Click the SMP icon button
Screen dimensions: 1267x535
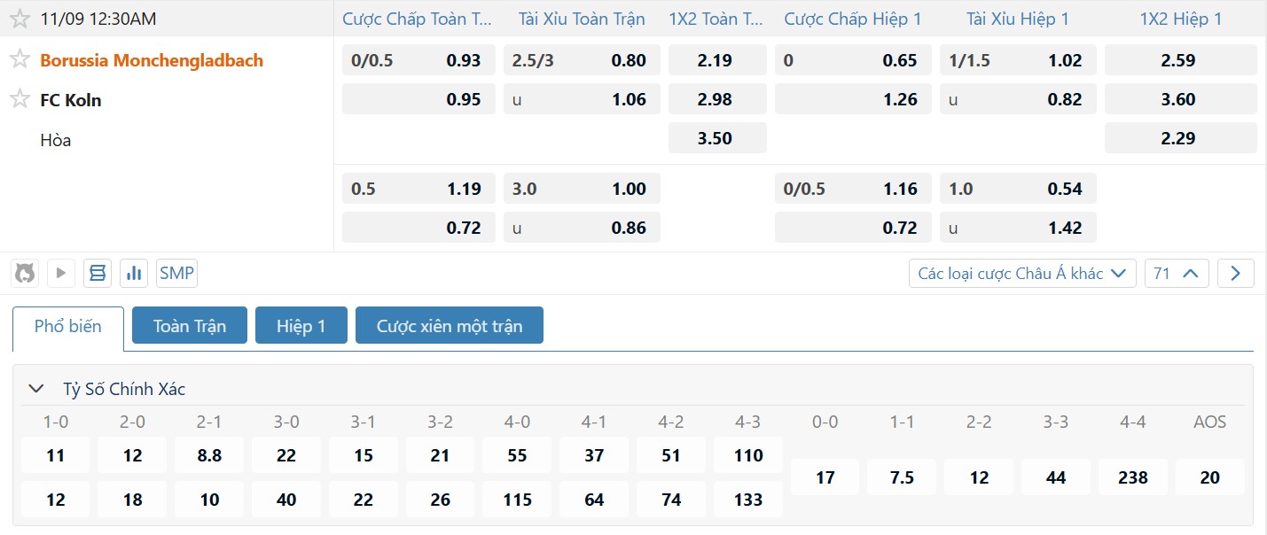point(176,273)
